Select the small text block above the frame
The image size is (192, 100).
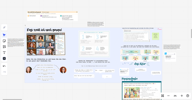coord(96,24)
